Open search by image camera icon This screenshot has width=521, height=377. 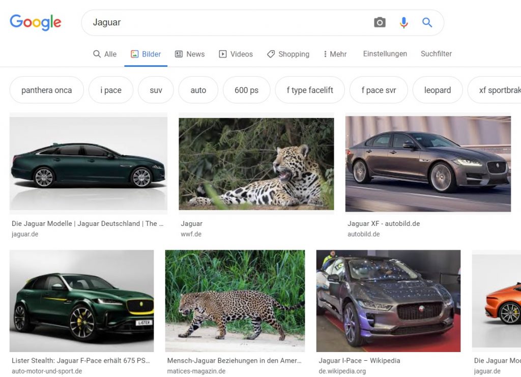[380, 22]
